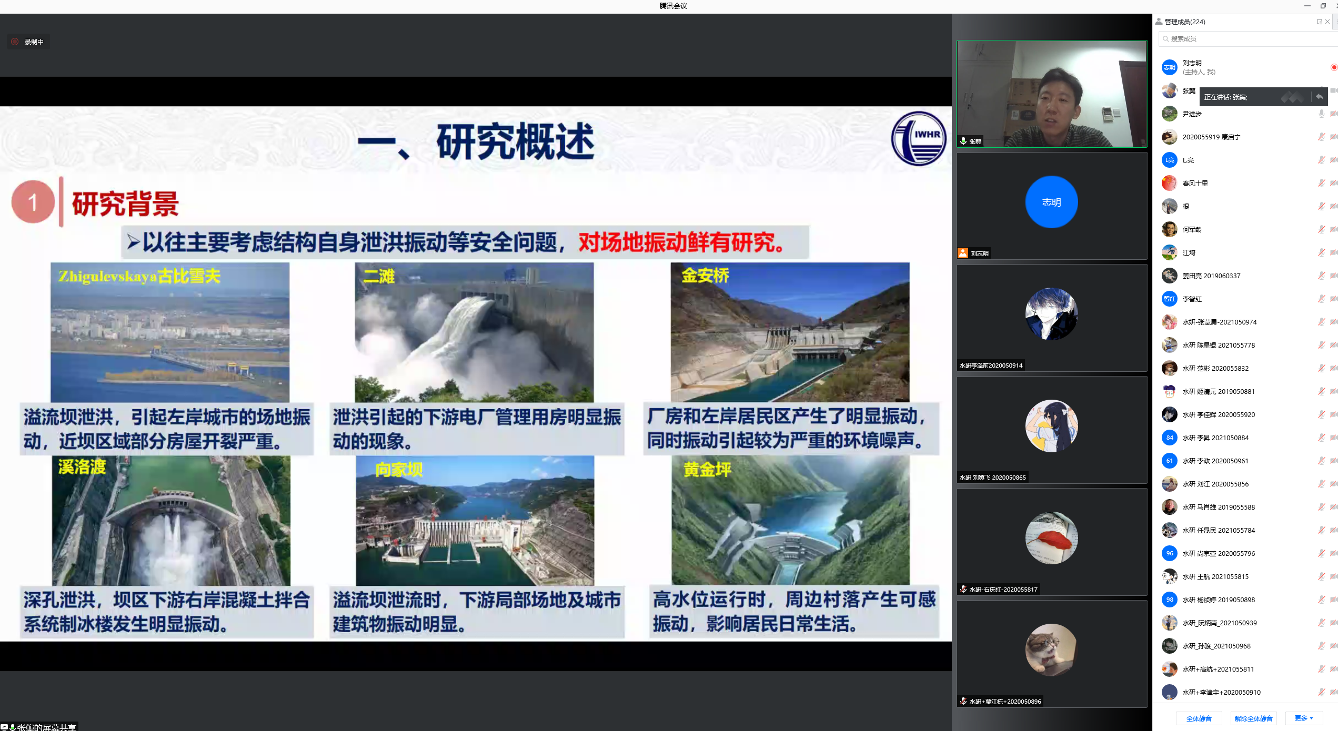Open the 更多 dropdown menu
This screenshot has width=1338, height=731.
coord(1304,718)
